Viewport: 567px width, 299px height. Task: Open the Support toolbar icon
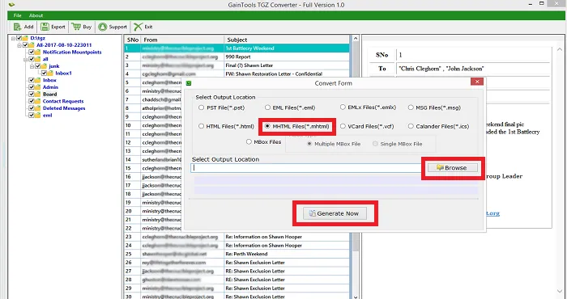[x=103, y=27]
